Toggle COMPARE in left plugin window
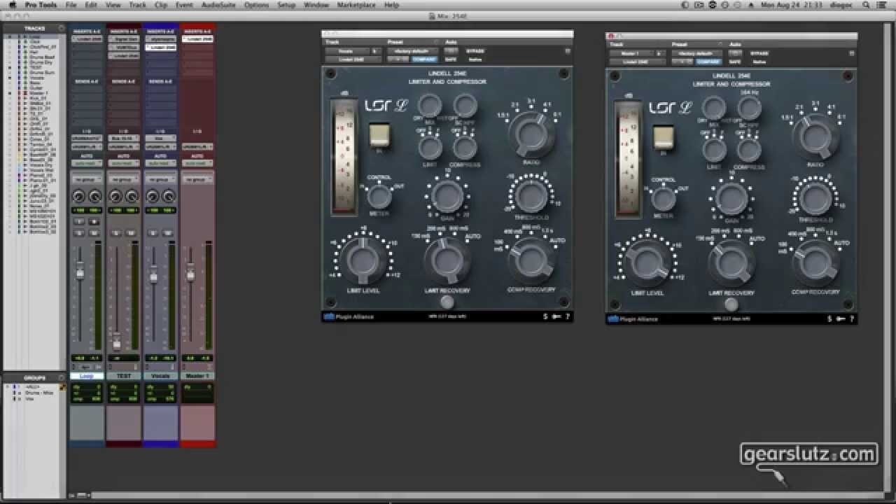The image size is (896, 504). pyautogui.click(x=424, y=59)
